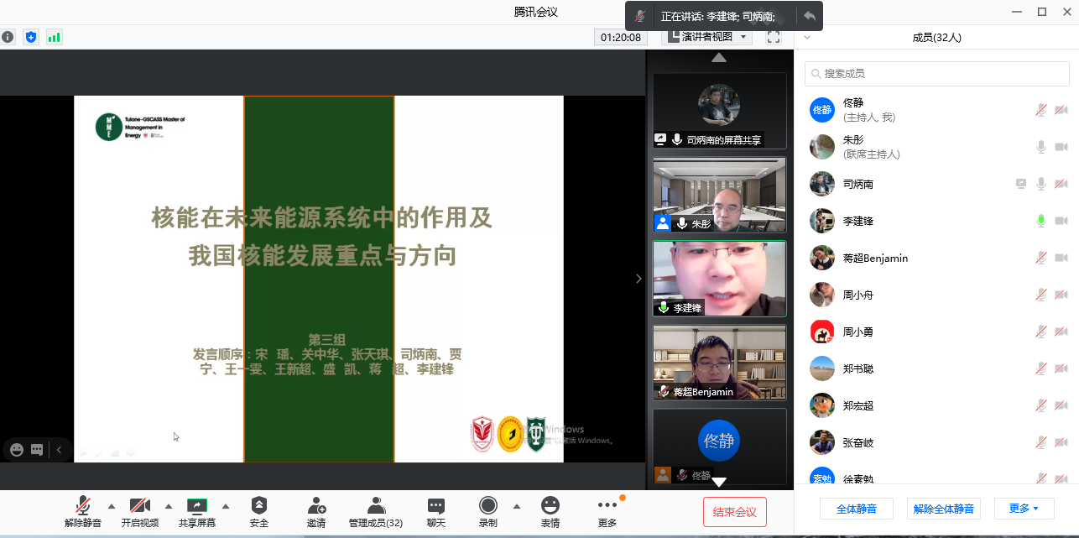Open the 聊天 chat panel

[435, 505]
